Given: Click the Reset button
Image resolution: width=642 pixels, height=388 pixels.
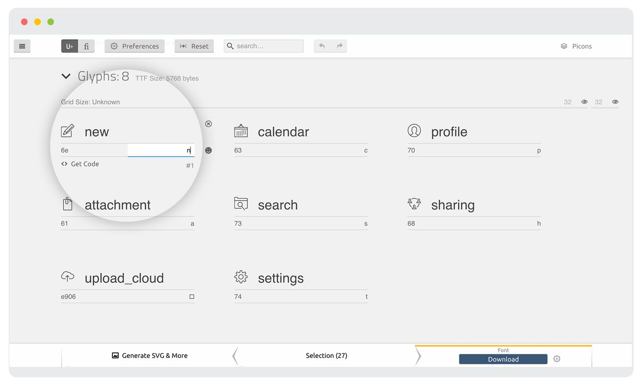Looking at the screenshot, I should [x=194, y=46].
